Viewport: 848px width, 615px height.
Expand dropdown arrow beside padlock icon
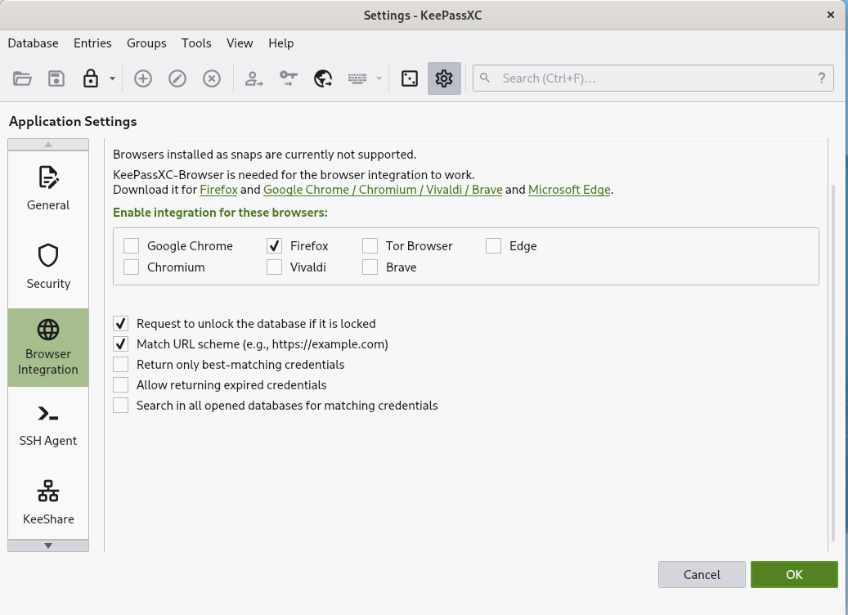tap(112, 79)
